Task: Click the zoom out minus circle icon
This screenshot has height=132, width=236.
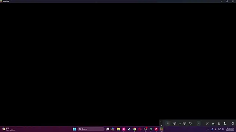Action: click(185, 123)
